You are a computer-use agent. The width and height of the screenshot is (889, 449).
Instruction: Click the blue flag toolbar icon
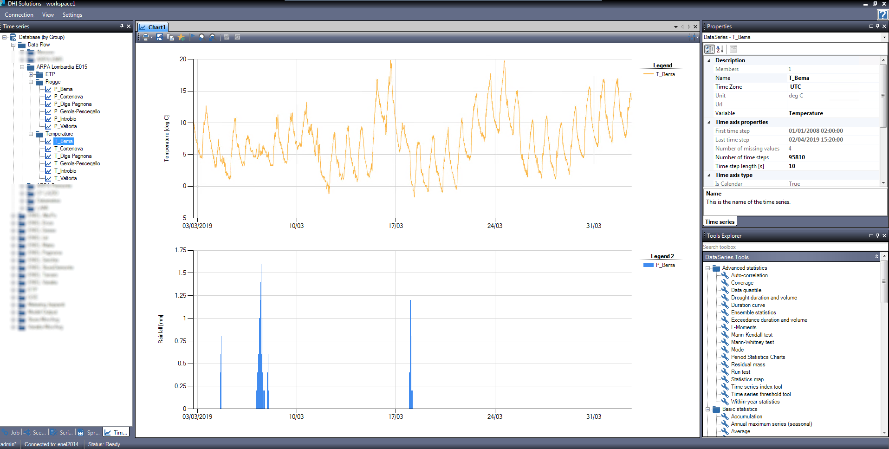point(192,37)
